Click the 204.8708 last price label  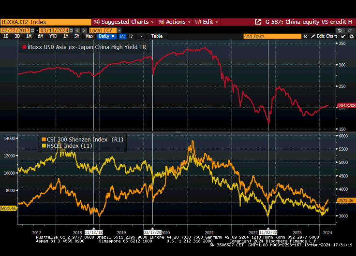(x=346, y=106)
